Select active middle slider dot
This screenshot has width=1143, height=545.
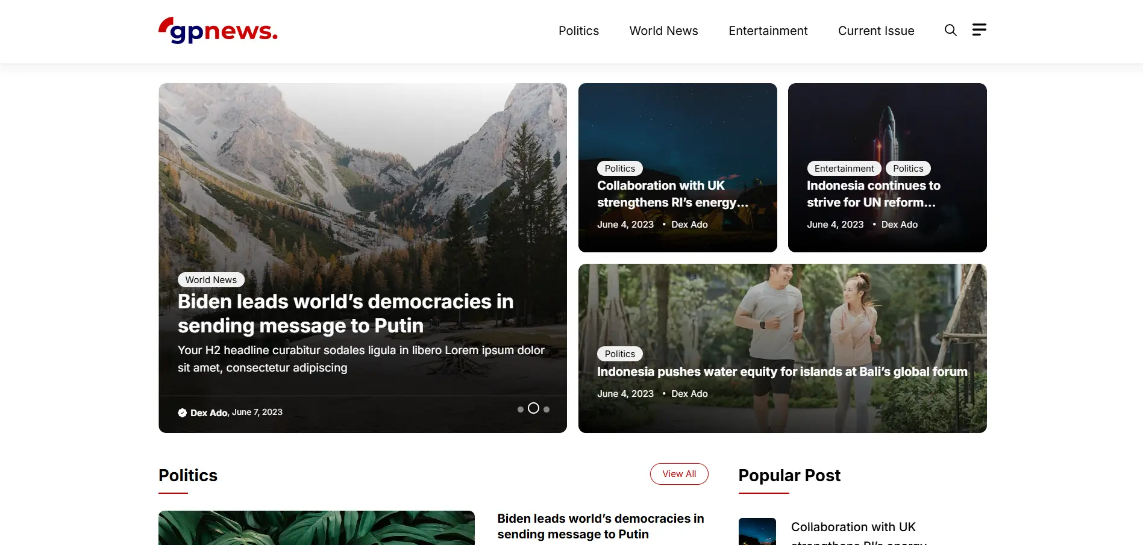(533, 408)
